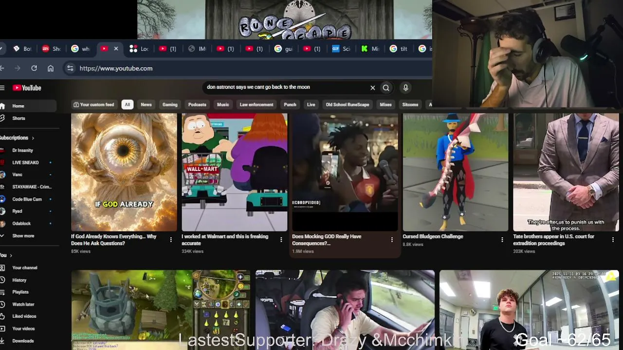Filter feed by Mixes chip

pyautogui.click(x=386, y=105)
